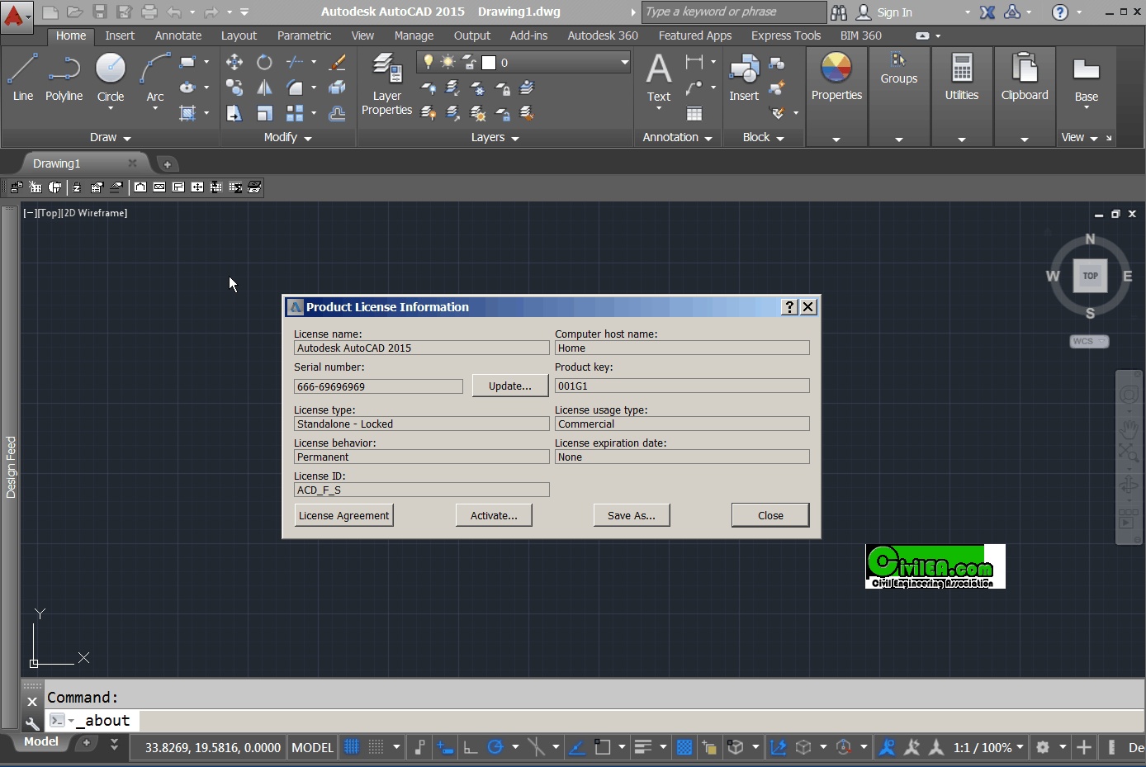Click Sign In
Screen dimensions: 1146x767
(x=894, y=12)
